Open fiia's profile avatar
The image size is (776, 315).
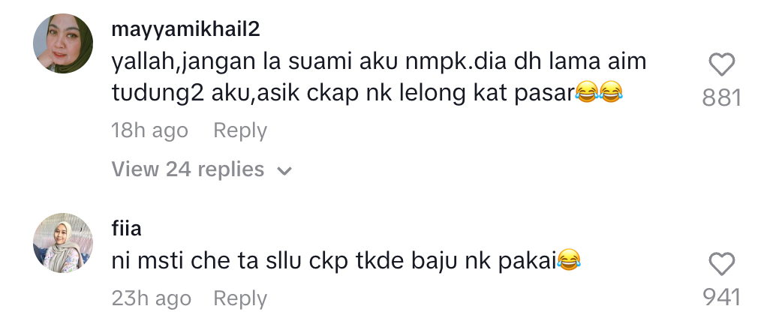63,243
